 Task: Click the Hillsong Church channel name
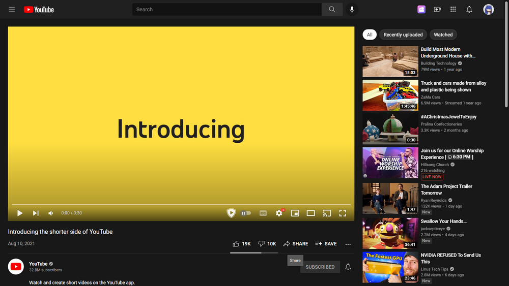[x=435, y=165]
